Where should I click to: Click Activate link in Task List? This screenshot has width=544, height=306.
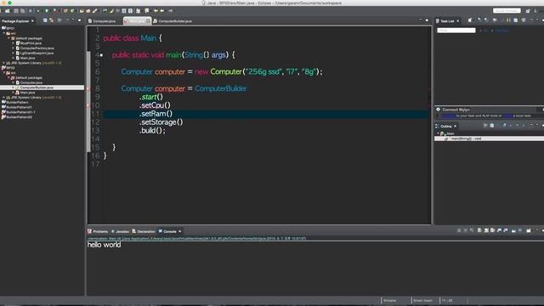coord(501,31)
